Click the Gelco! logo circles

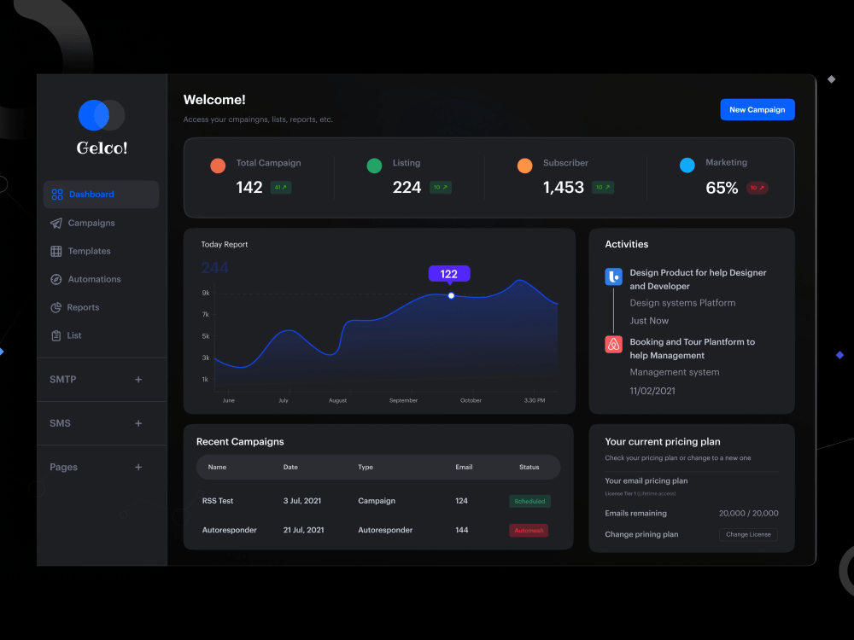pos(102,115)
